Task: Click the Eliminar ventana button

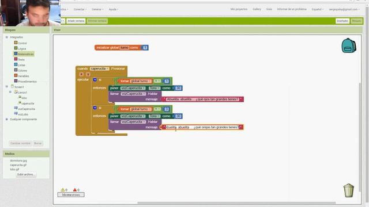Action: pos(97,21)
